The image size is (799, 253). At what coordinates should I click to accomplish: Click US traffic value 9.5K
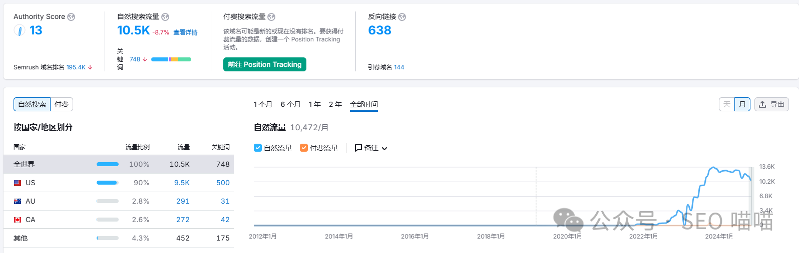pos(182,183)
